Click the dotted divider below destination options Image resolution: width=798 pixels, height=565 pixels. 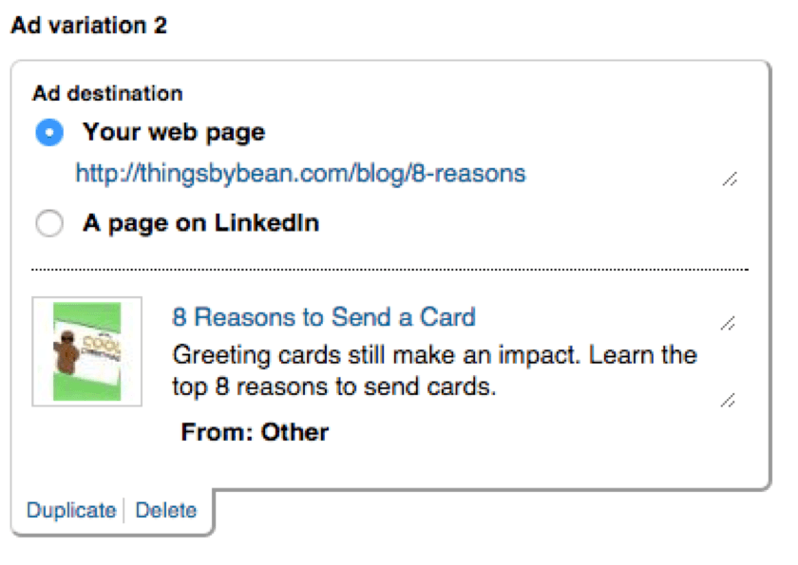point(389,270)
